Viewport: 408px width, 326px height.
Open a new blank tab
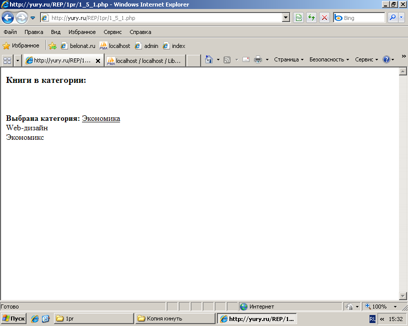click(193, 60)
